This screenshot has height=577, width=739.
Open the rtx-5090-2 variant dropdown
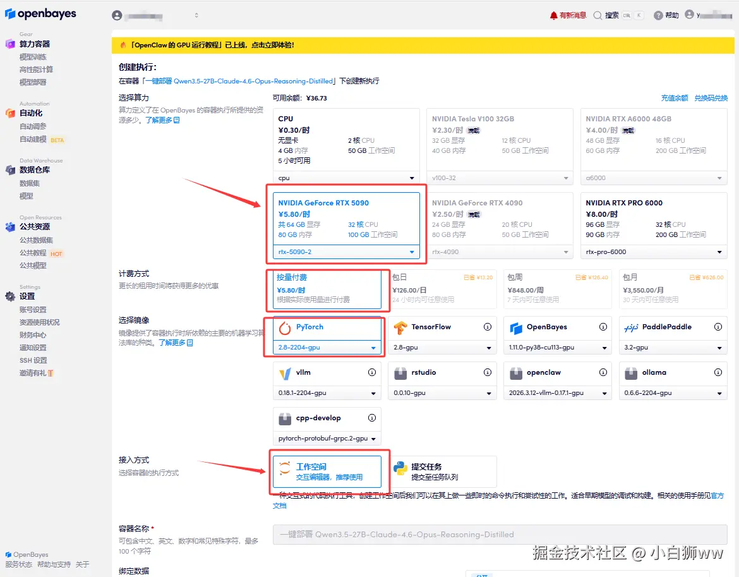click(x=346, y=252)
